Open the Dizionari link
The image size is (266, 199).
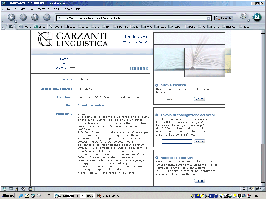62,68
